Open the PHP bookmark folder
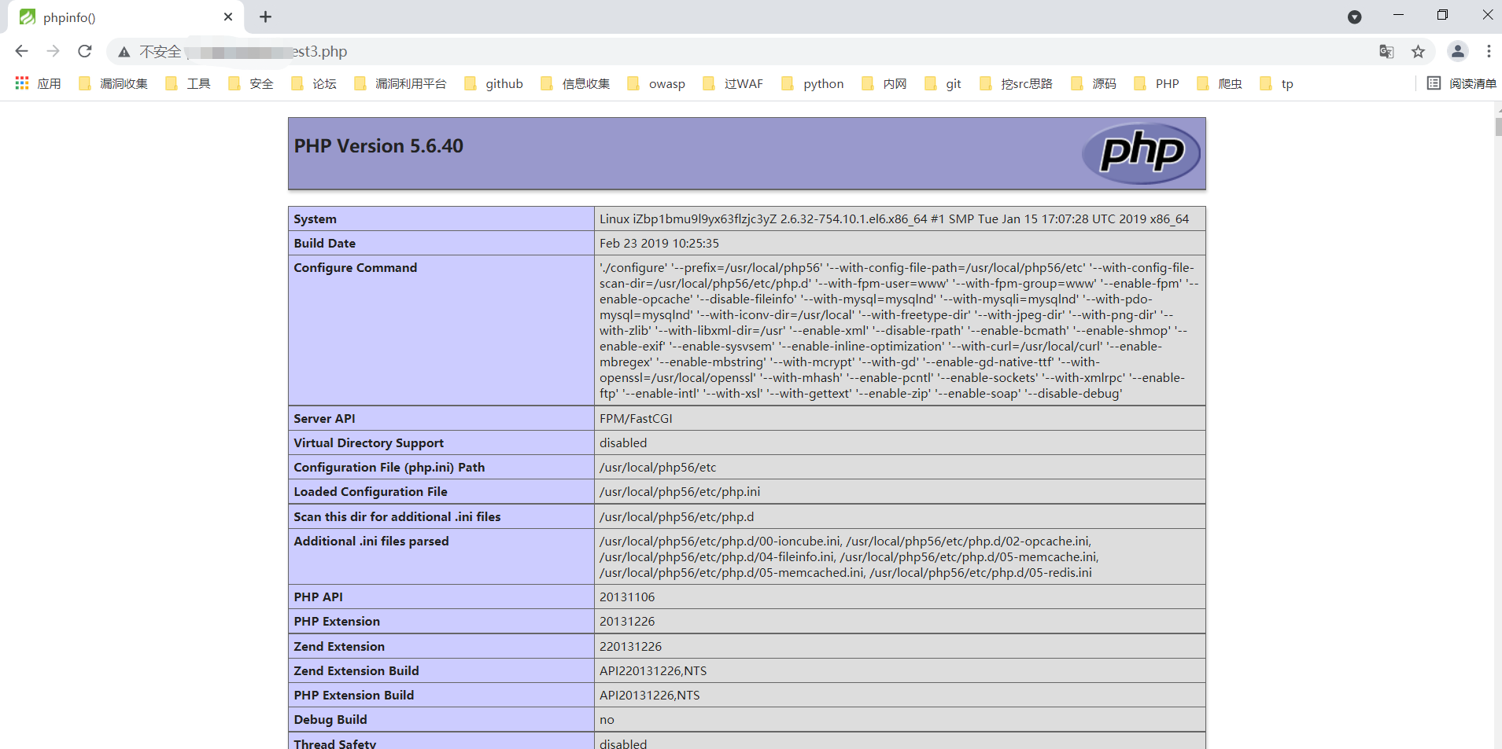The height and width of the screenshot is (749, 1502). click(1157, 83)
